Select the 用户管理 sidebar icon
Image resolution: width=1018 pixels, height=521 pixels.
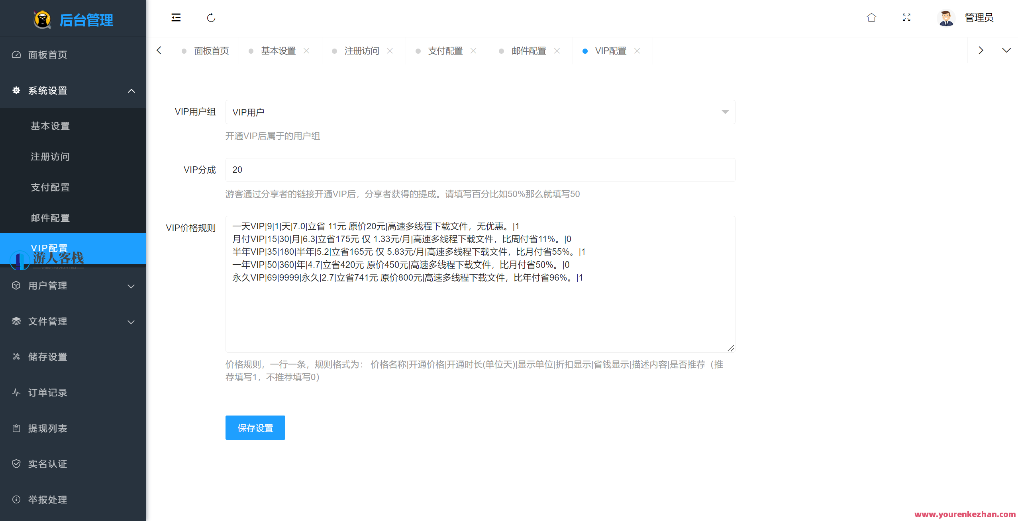tap(16, 285)
